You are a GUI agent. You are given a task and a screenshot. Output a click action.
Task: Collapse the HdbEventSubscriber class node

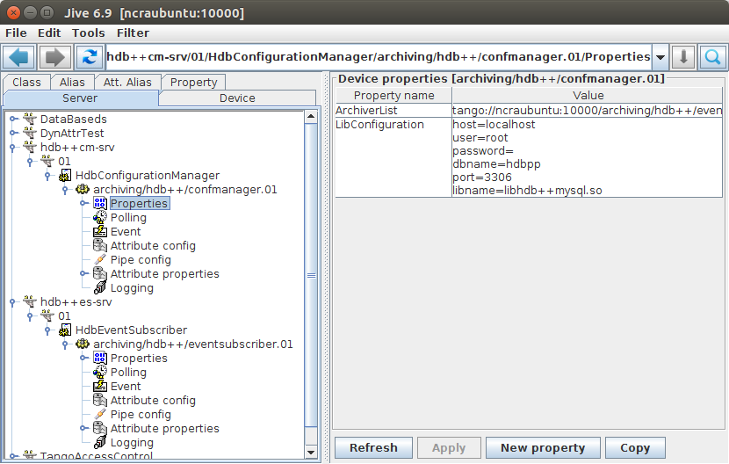click(x=47, y=330)
